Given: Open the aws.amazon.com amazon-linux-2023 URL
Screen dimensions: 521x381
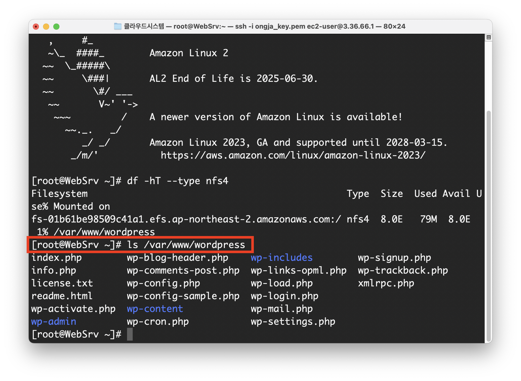Looking at the screenshot, I should (293, 155).
